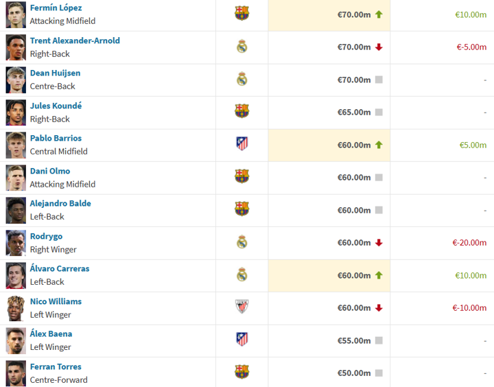The width and height of the screenshot is (494, 387).
Task: Click red down arrow in Rodrygo row
Action: pos(379,243)
